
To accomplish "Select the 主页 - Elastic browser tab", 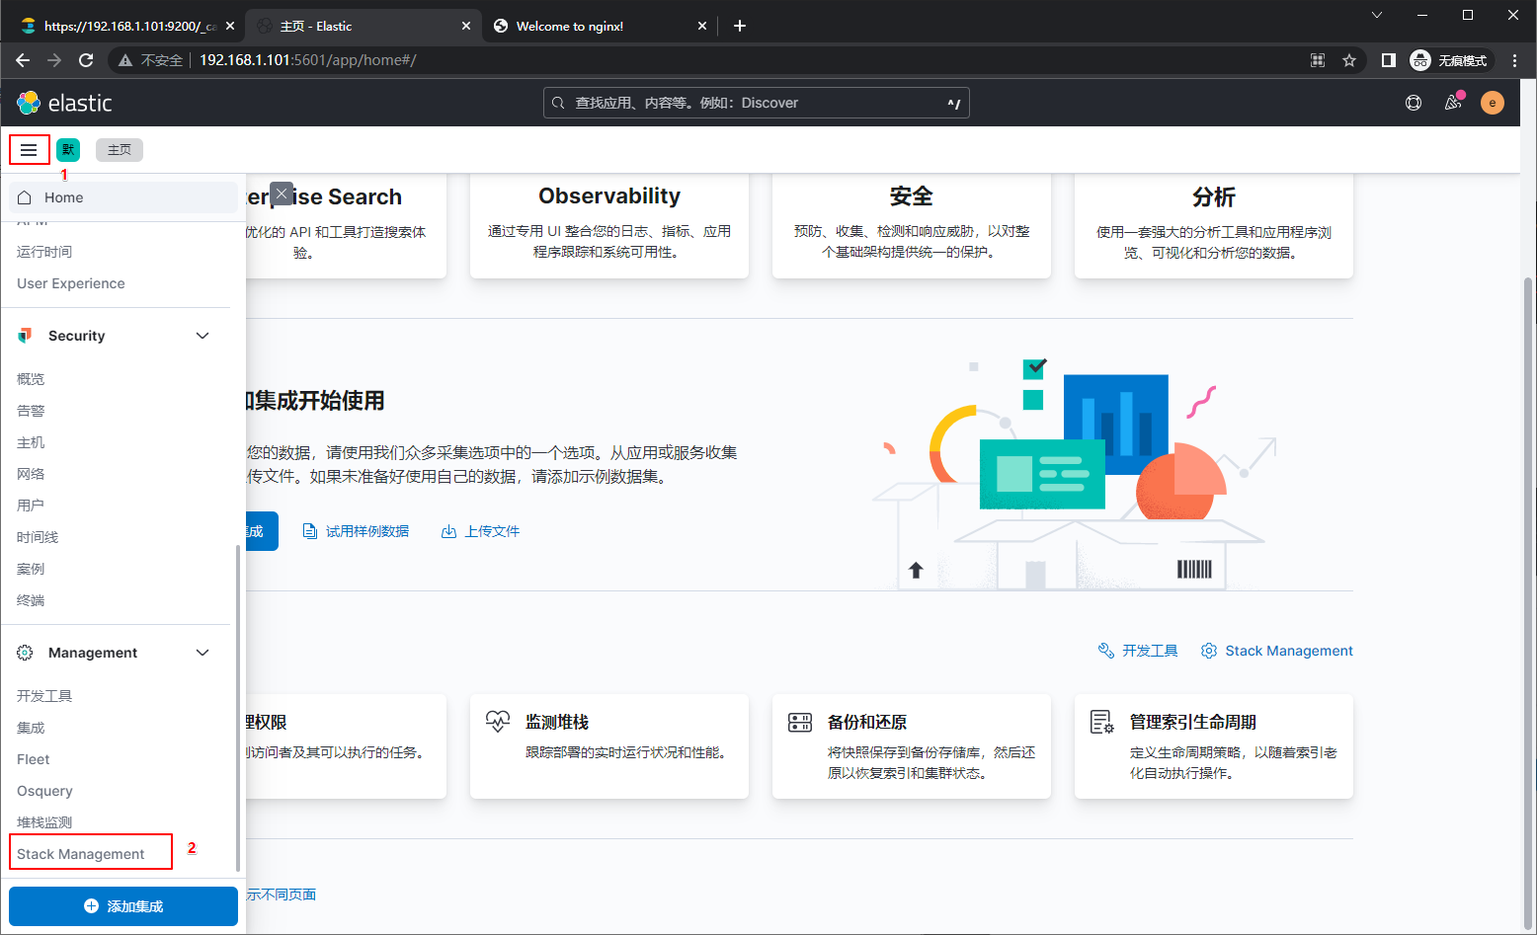I will (363, 26).
